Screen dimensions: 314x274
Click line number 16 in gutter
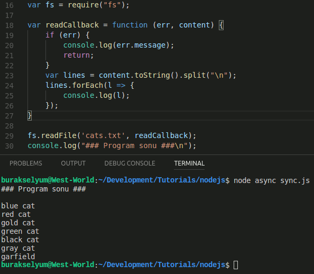(x=9, y=5)
